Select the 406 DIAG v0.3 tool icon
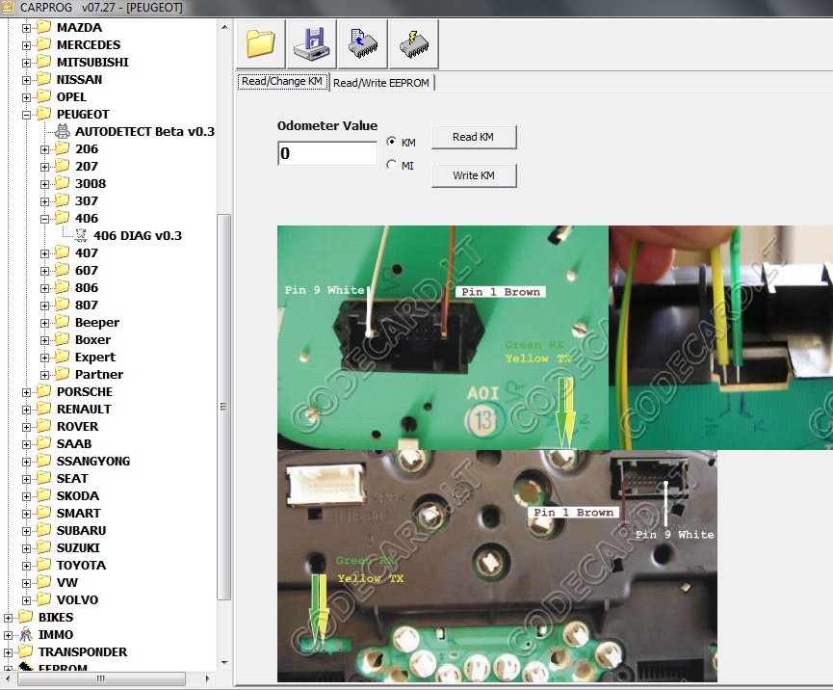Viewport: 833px width, 690px height. (x=81, y=235)
